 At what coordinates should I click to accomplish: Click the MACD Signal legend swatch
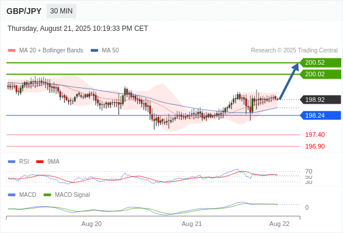47,195
